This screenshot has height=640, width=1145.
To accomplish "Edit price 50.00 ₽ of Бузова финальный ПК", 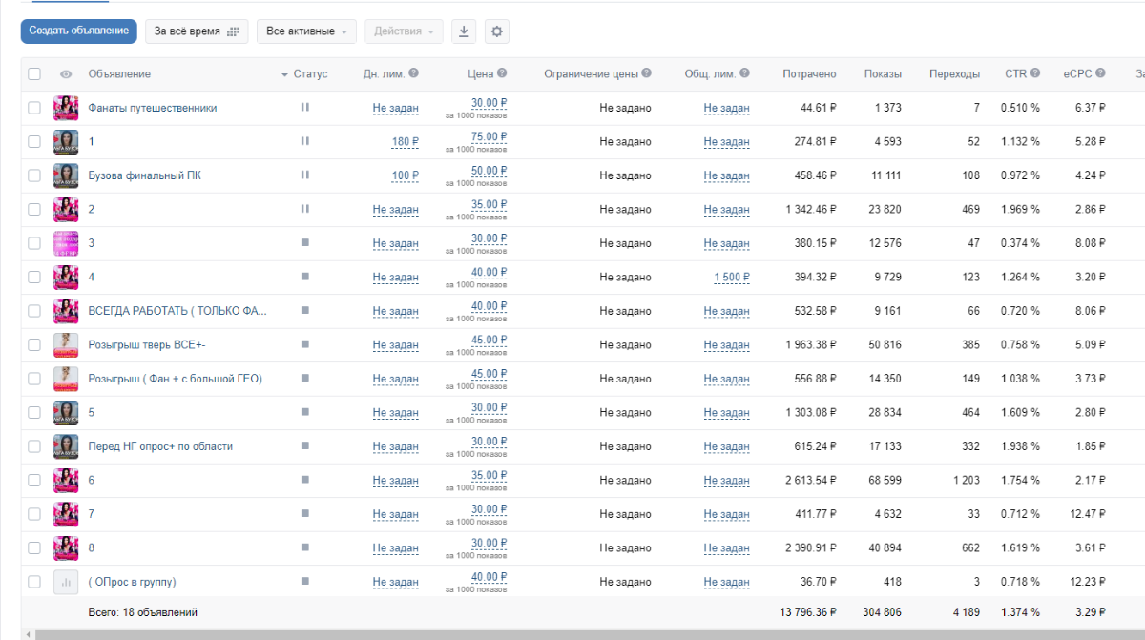I will (489, 170).
